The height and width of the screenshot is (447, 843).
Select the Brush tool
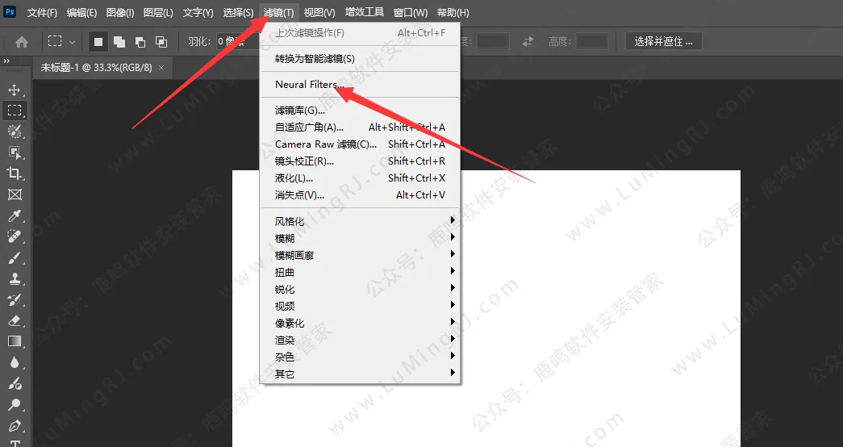point(15,257)
